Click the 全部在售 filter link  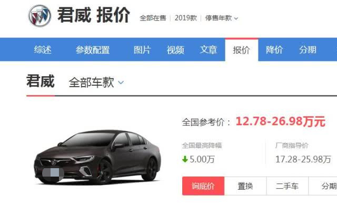point(153,18)
